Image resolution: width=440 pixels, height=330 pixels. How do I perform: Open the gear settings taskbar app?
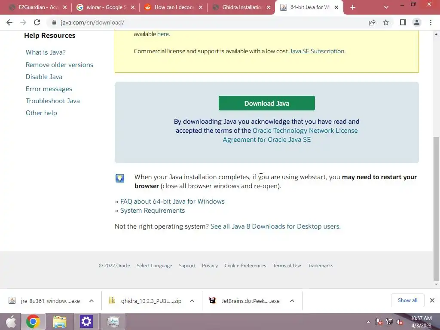coord(86,321)
